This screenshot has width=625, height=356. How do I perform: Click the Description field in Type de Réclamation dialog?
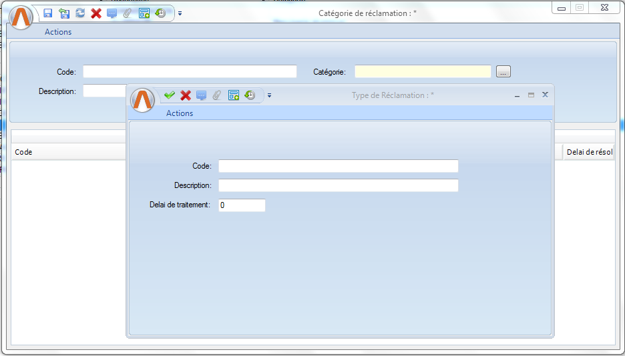pyautogui.click(x=338, y=185)
